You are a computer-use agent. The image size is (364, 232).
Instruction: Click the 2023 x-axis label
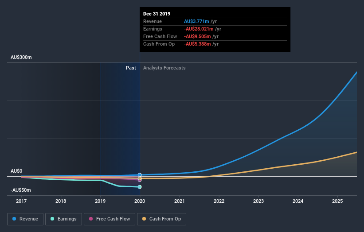[258, 201]
